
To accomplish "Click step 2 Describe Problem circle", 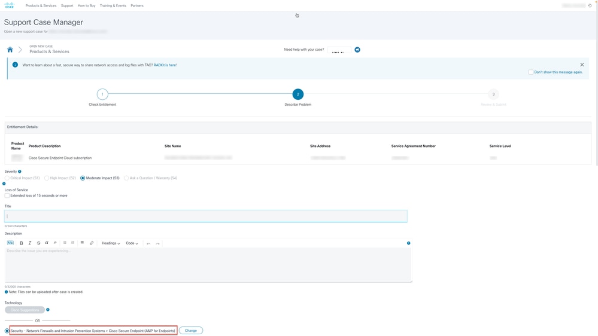I will (x=298, y=94).
